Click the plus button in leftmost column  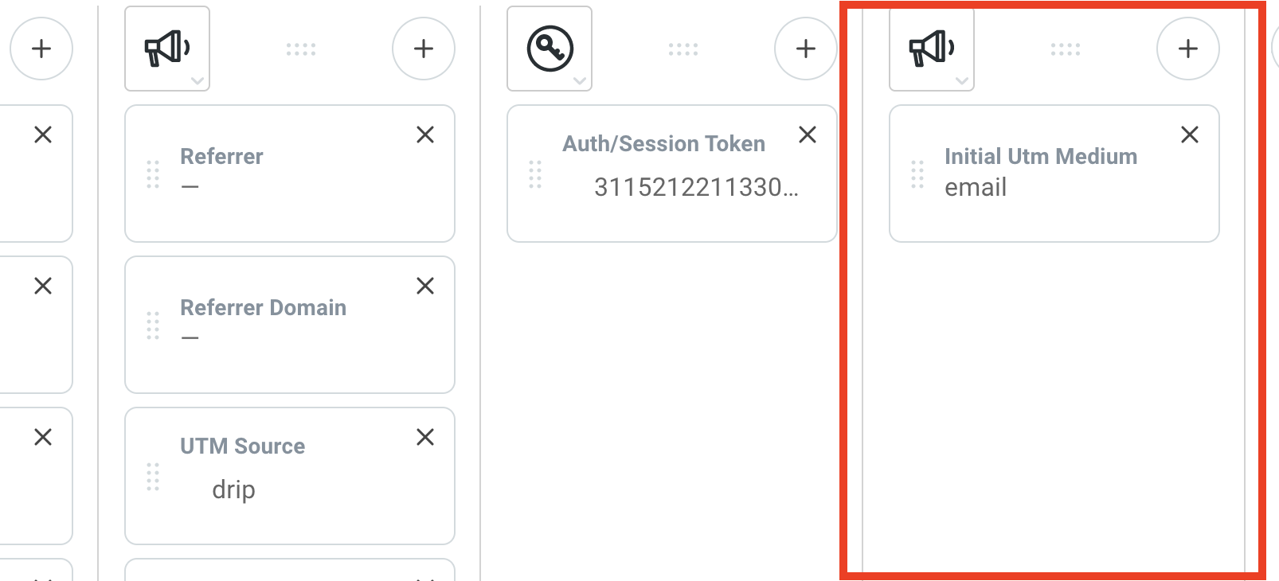pyautogui.click(x=41, y=49)
